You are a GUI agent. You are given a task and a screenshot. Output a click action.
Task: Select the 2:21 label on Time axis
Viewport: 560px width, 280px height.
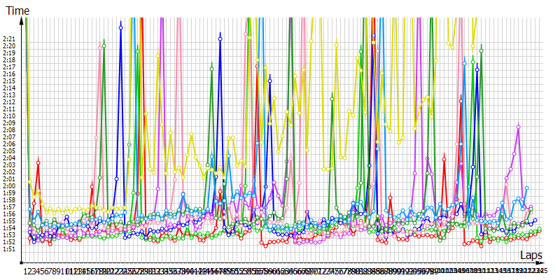[x=10, y=39]
